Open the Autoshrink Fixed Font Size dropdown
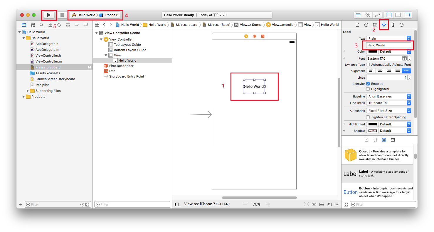This screenshot has width=434, height=232. coord(389,111)
